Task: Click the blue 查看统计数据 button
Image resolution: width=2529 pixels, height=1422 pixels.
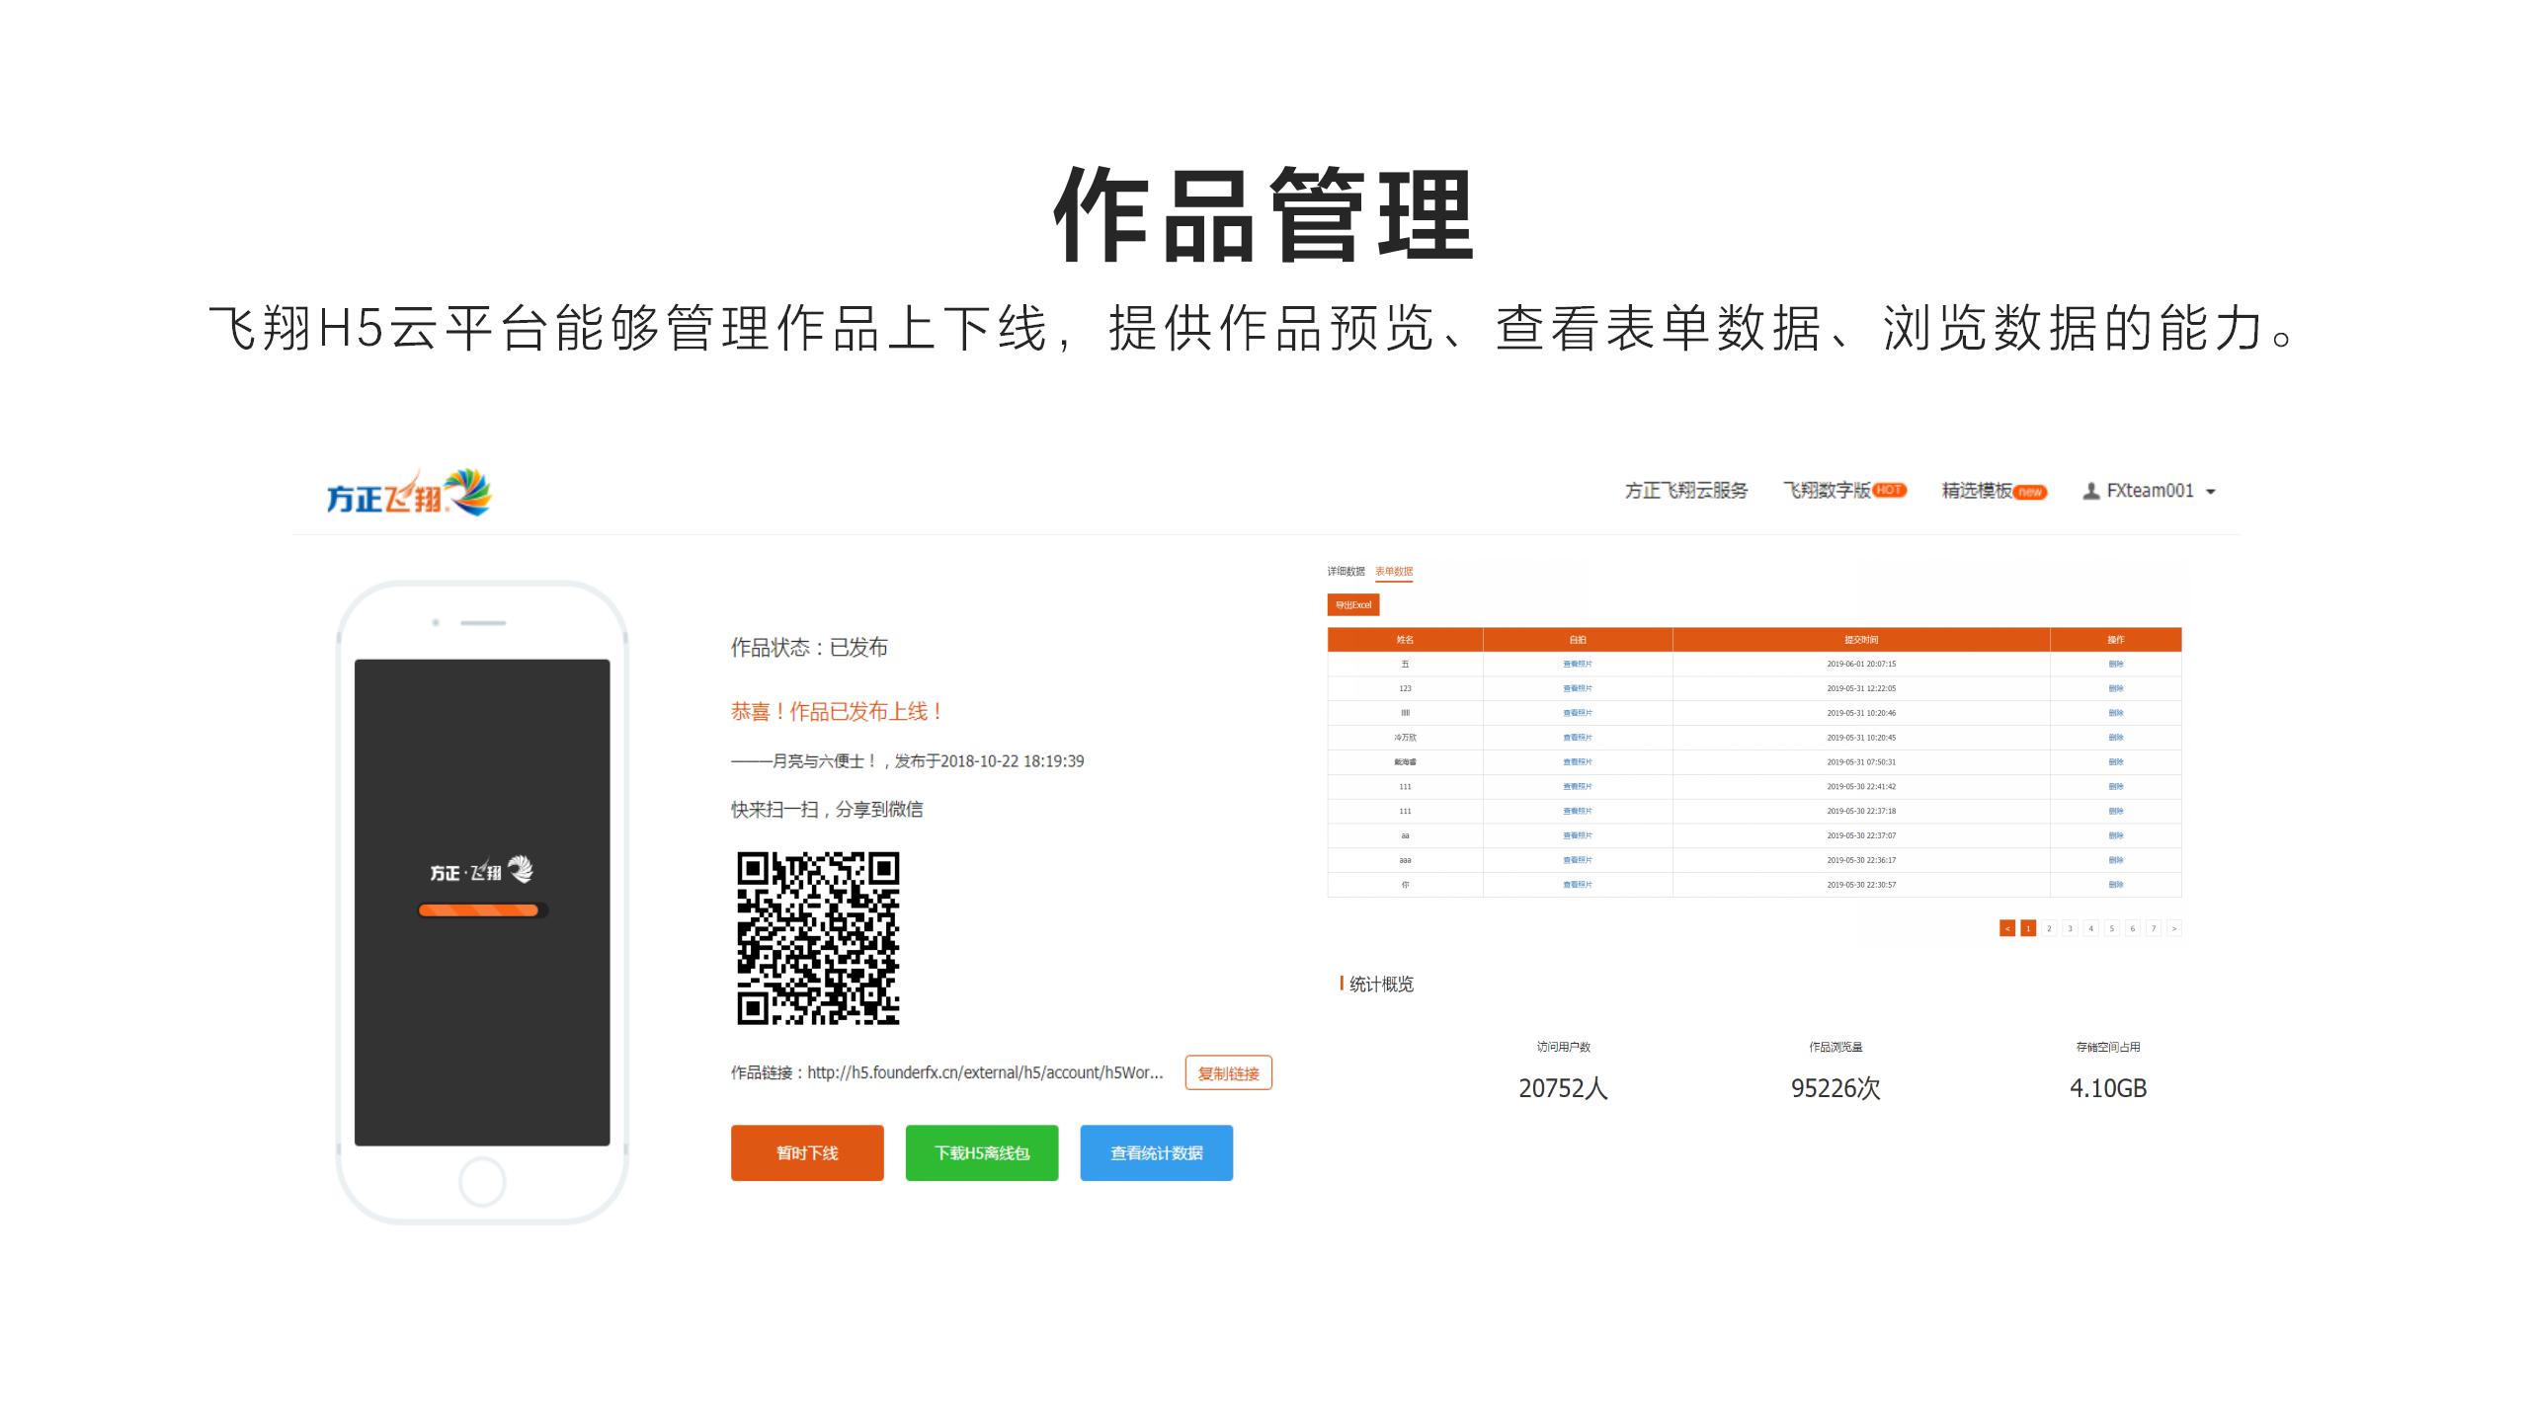Action: click(x=1156, y=1152)
